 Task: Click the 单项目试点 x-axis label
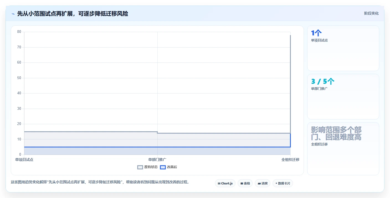click(x=24, y=160)
